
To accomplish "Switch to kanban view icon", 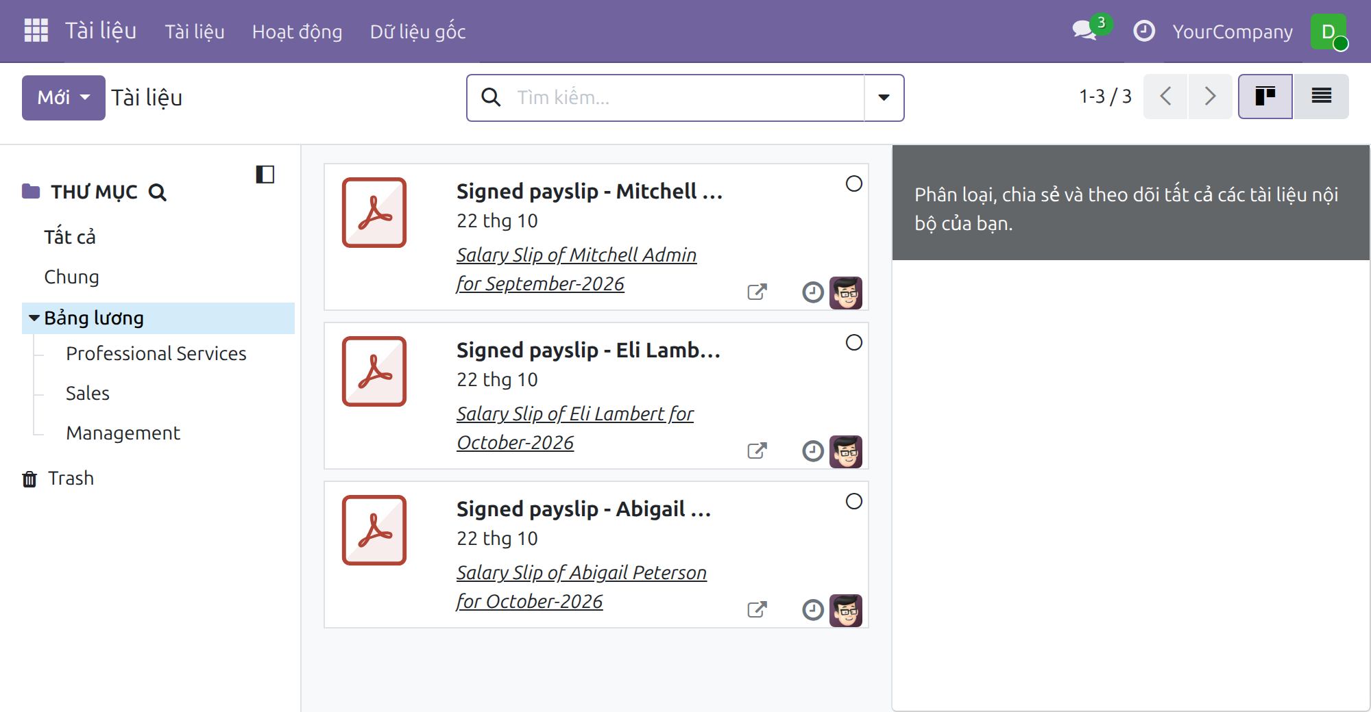I will [1265, 97].
